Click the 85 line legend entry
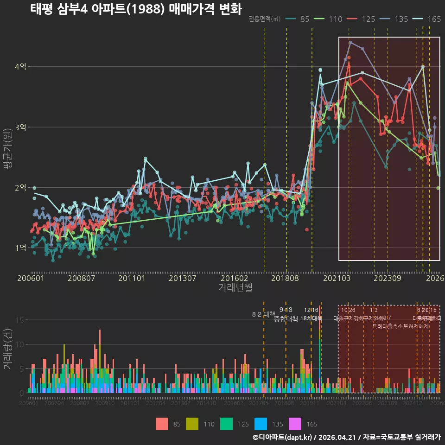The width and height of the screenshot is (445, 445). pyautogui.click(x=297, y=19)
